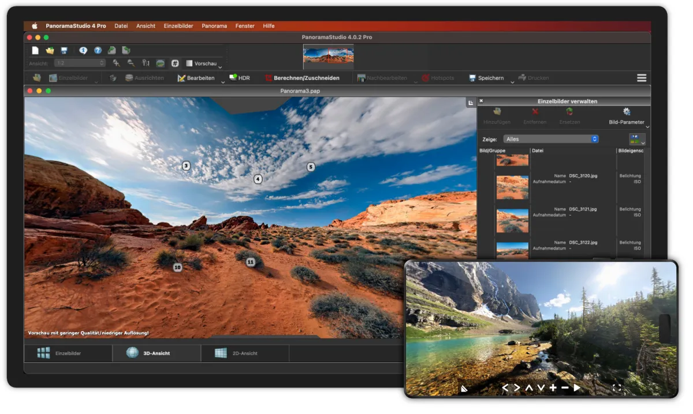
Task: Toggle the grid overlay hash icon
Action: (175, 63)
